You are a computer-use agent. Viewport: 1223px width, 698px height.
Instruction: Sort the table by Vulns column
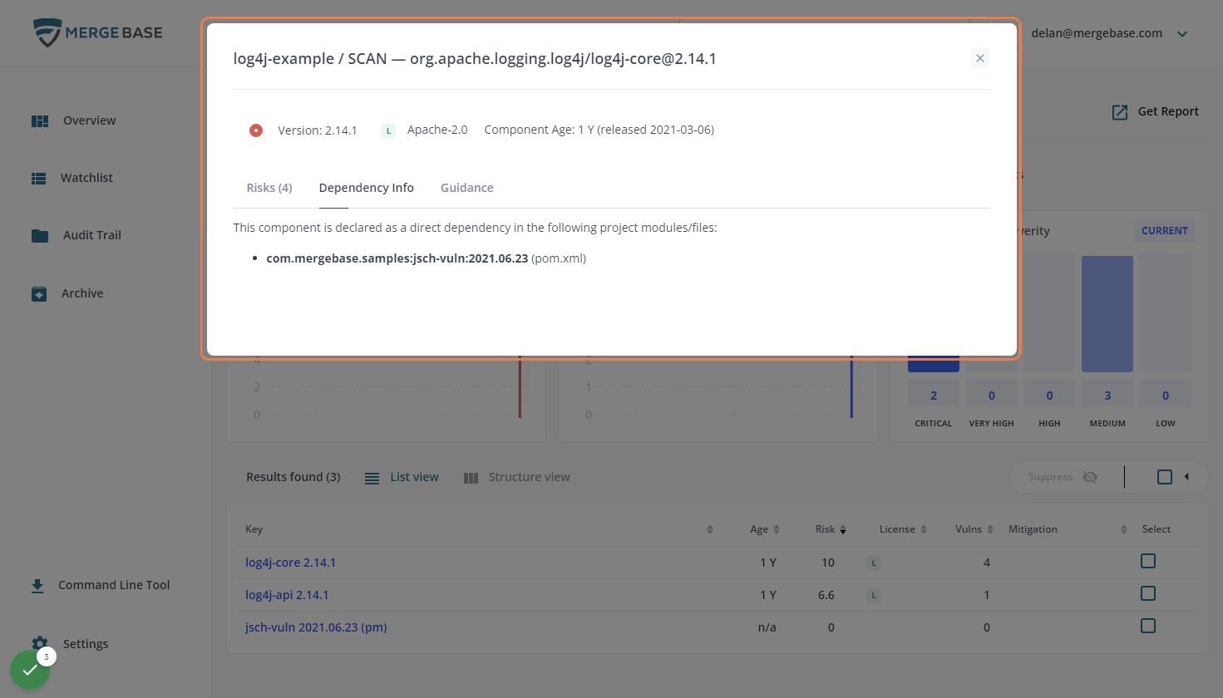tap(990, 530)
